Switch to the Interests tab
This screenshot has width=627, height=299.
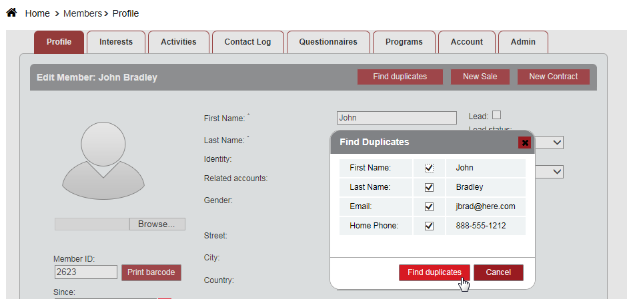pyautogui.click(x=116, y=42)
